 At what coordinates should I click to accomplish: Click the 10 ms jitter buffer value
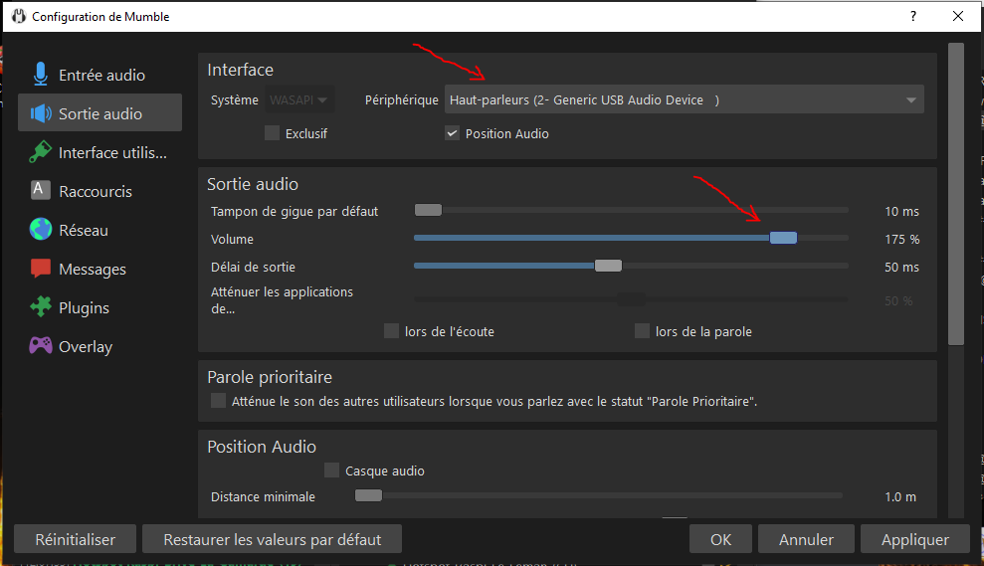[x=901, y=212]
